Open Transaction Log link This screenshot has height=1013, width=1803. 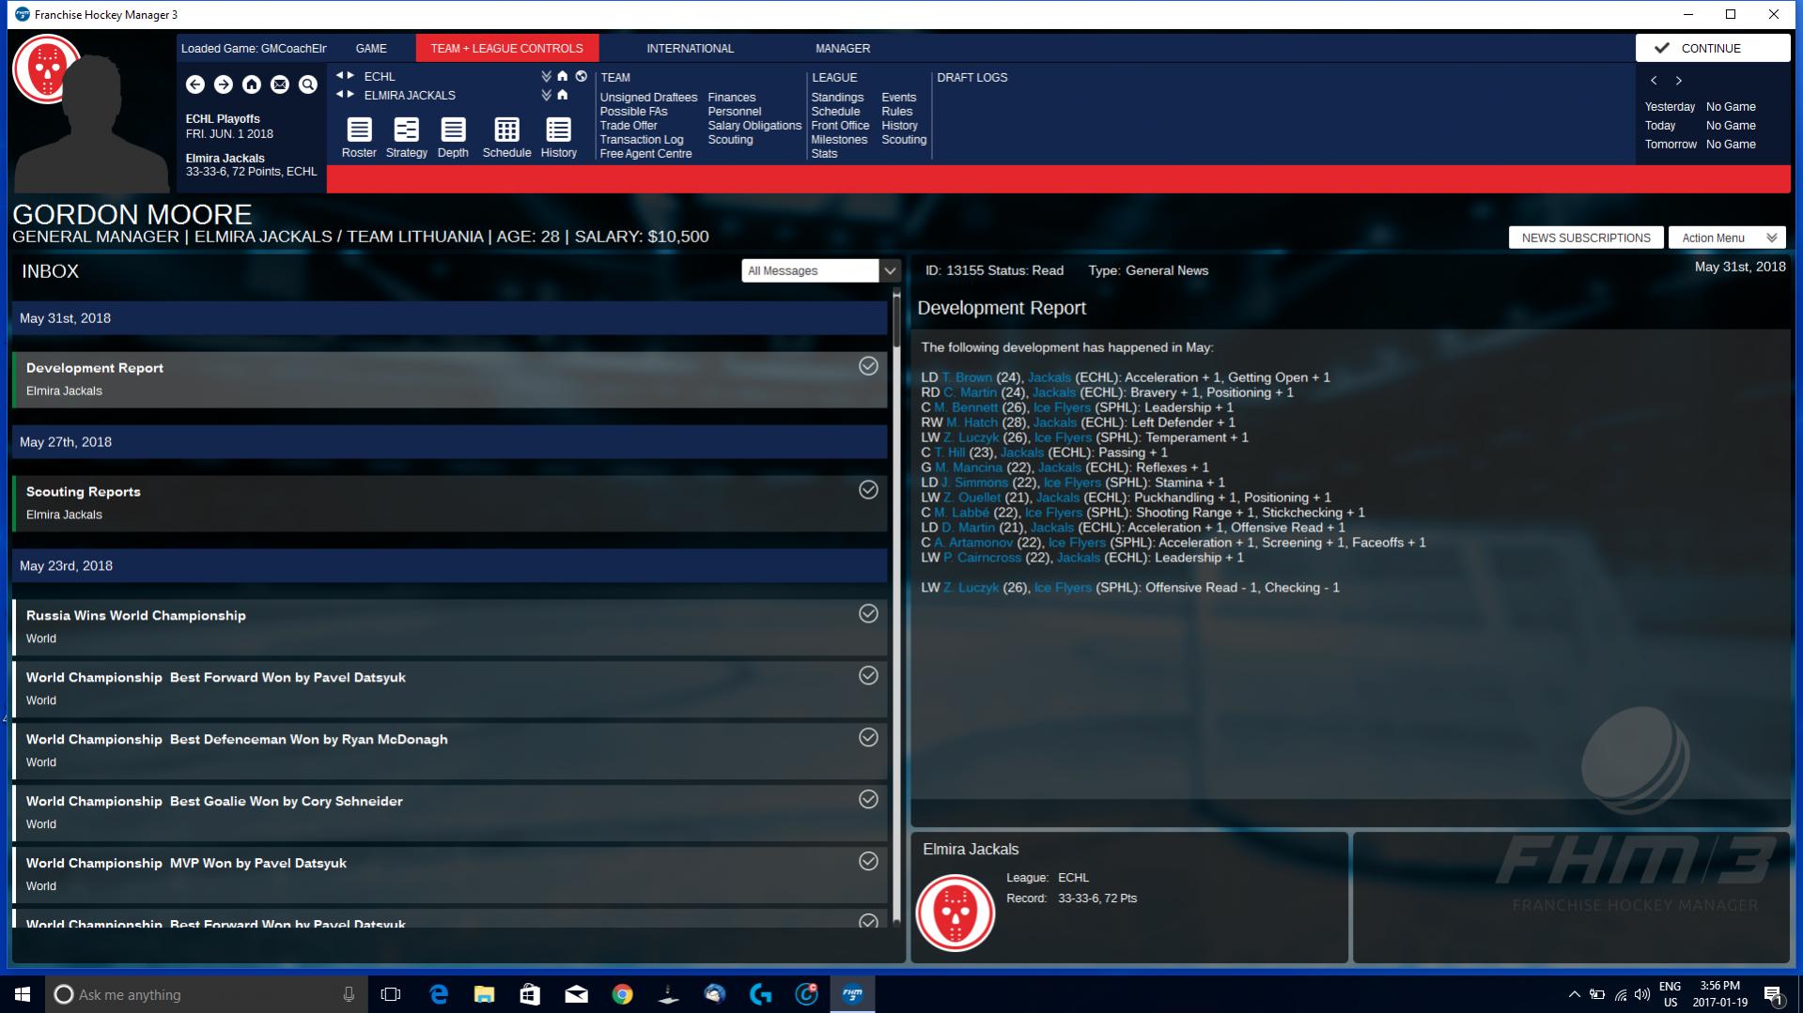coord(642,140)
